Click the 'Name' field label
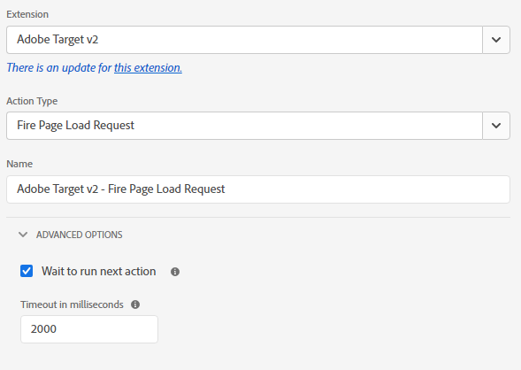Image resolution: width=521 pixels, height=370 pixels. click(x=19, y=164)
